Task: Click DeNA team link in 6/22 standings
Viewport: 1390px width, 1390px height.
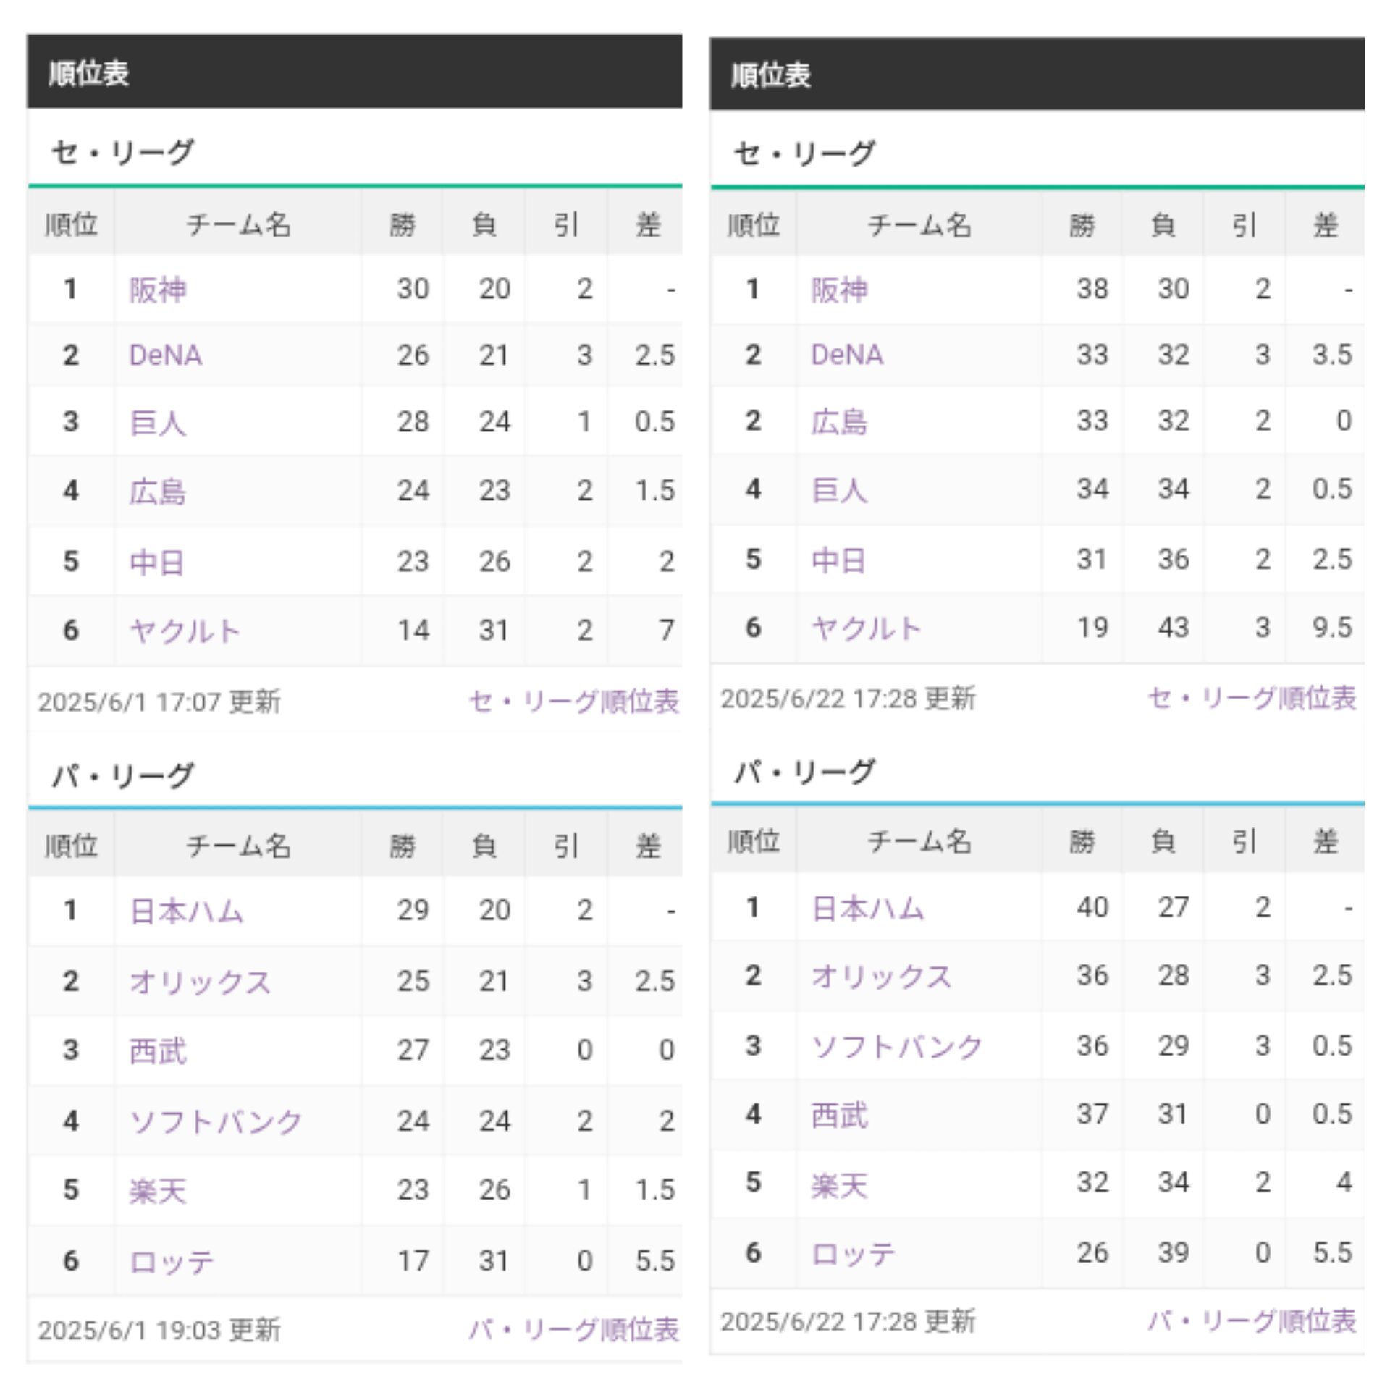Action: (847, 355)
